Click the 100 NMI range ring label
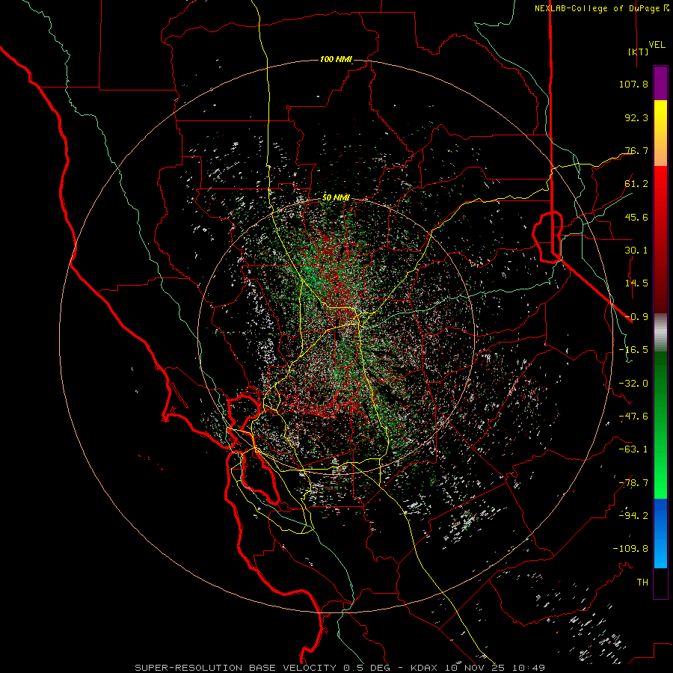 coord(336,59)
